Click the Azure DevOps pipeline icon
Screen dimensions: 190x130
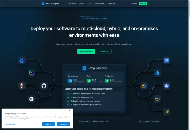point(22,60)
